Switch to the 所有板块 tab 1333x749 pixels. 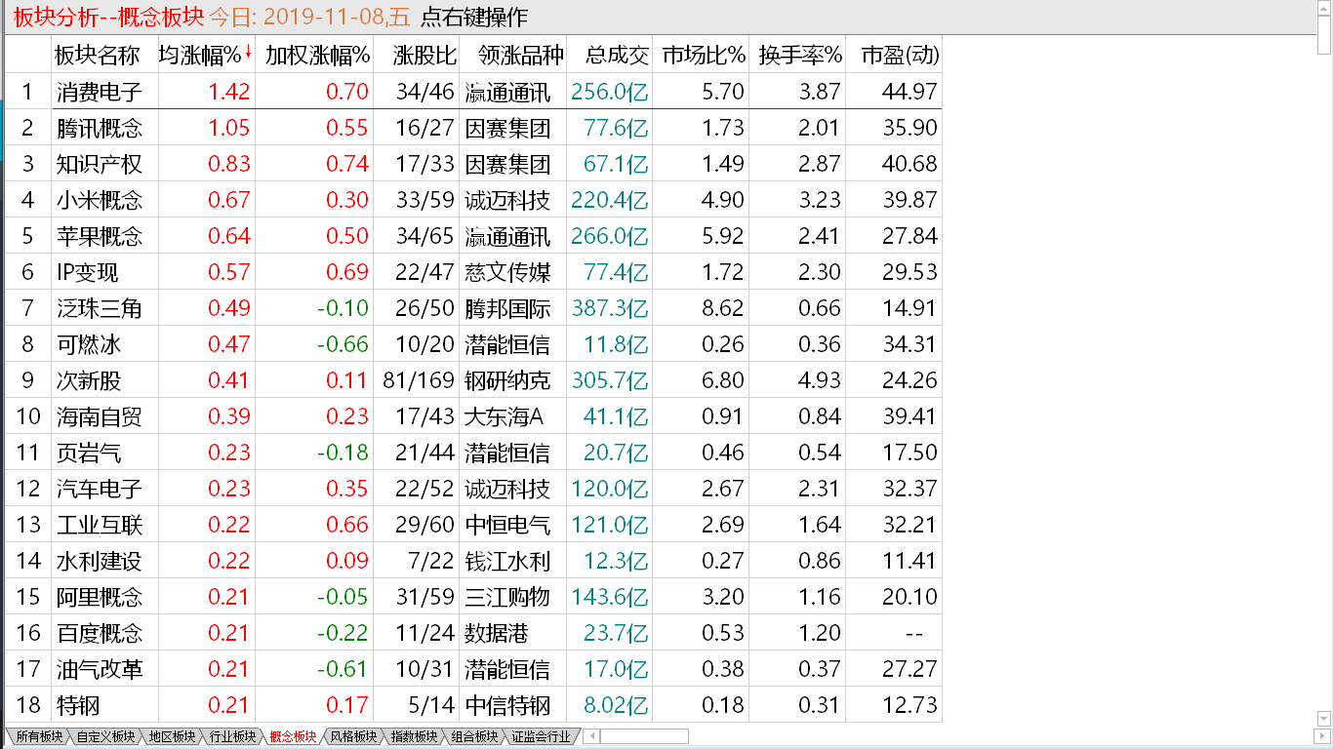click(x=39, y=736)
